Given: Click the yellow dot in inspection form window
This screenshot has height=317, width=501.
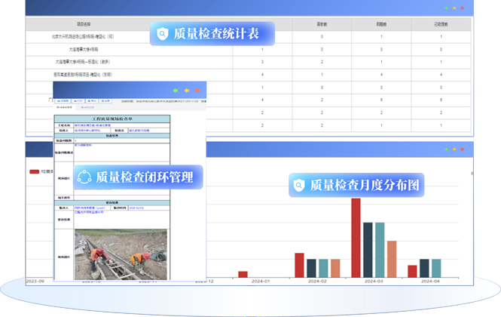Looking at the screenshot, I should coord(186,91).
